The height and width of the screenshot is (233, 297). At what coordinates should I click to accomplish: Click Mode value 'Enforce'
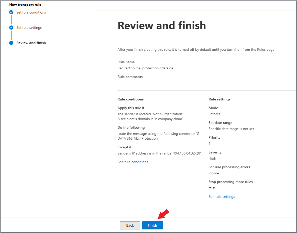coord(214,114)
